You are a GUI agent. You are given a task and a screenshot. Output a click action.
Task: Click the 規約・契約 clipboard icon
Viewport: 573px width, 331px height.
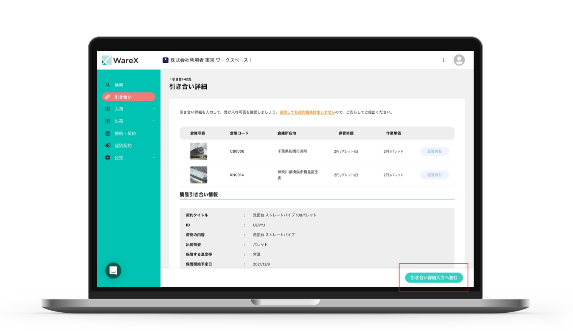[107, 133]
